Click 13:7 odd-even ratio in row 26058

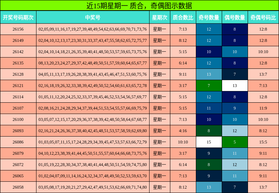(x=263, y=187)
